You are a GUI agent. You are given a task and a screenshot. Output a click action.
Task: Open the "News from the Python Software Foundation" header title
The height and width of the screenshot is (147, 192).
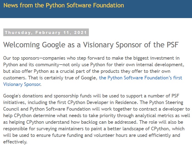point(64,5)
